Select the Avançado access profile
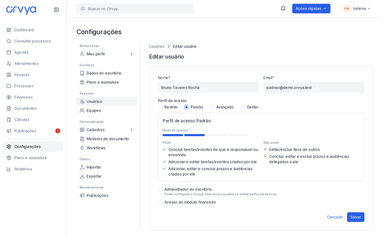Image resolution: width=385 pixels, height=235 pixels. tap(212, 107)
